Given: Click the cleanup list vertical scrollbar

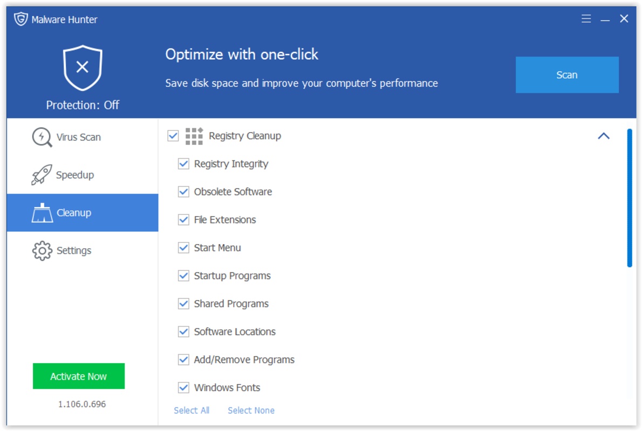Looking at the screenshot, I should (629, 198).
